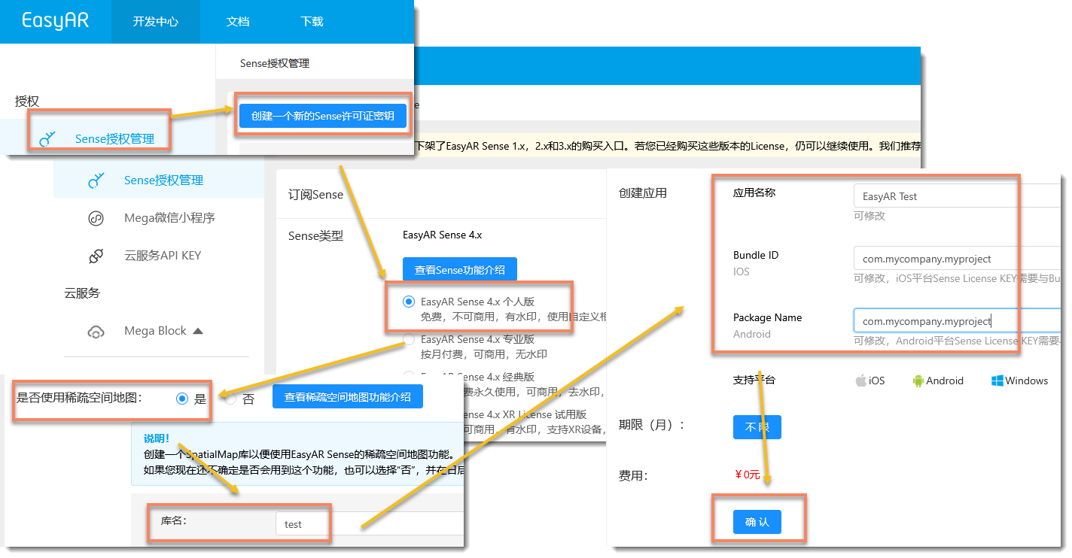Click the EasyAR logo in the header
1072x558 pixels.
(55, 21)
